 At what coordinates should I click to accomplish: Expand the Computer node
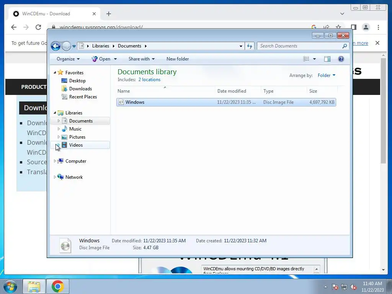click(55, 161)
